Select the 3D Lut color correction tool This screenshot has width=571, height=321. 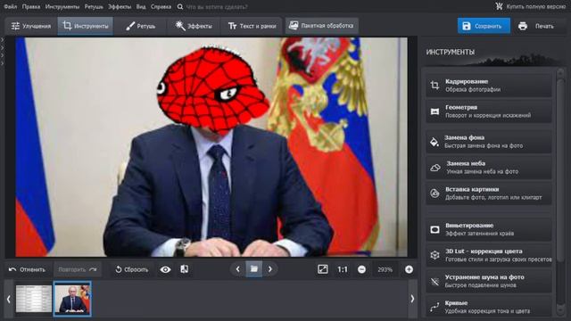[489, 256]
